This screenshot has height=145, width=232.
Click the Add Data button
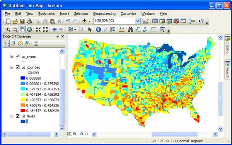click(x=84, y=21)
